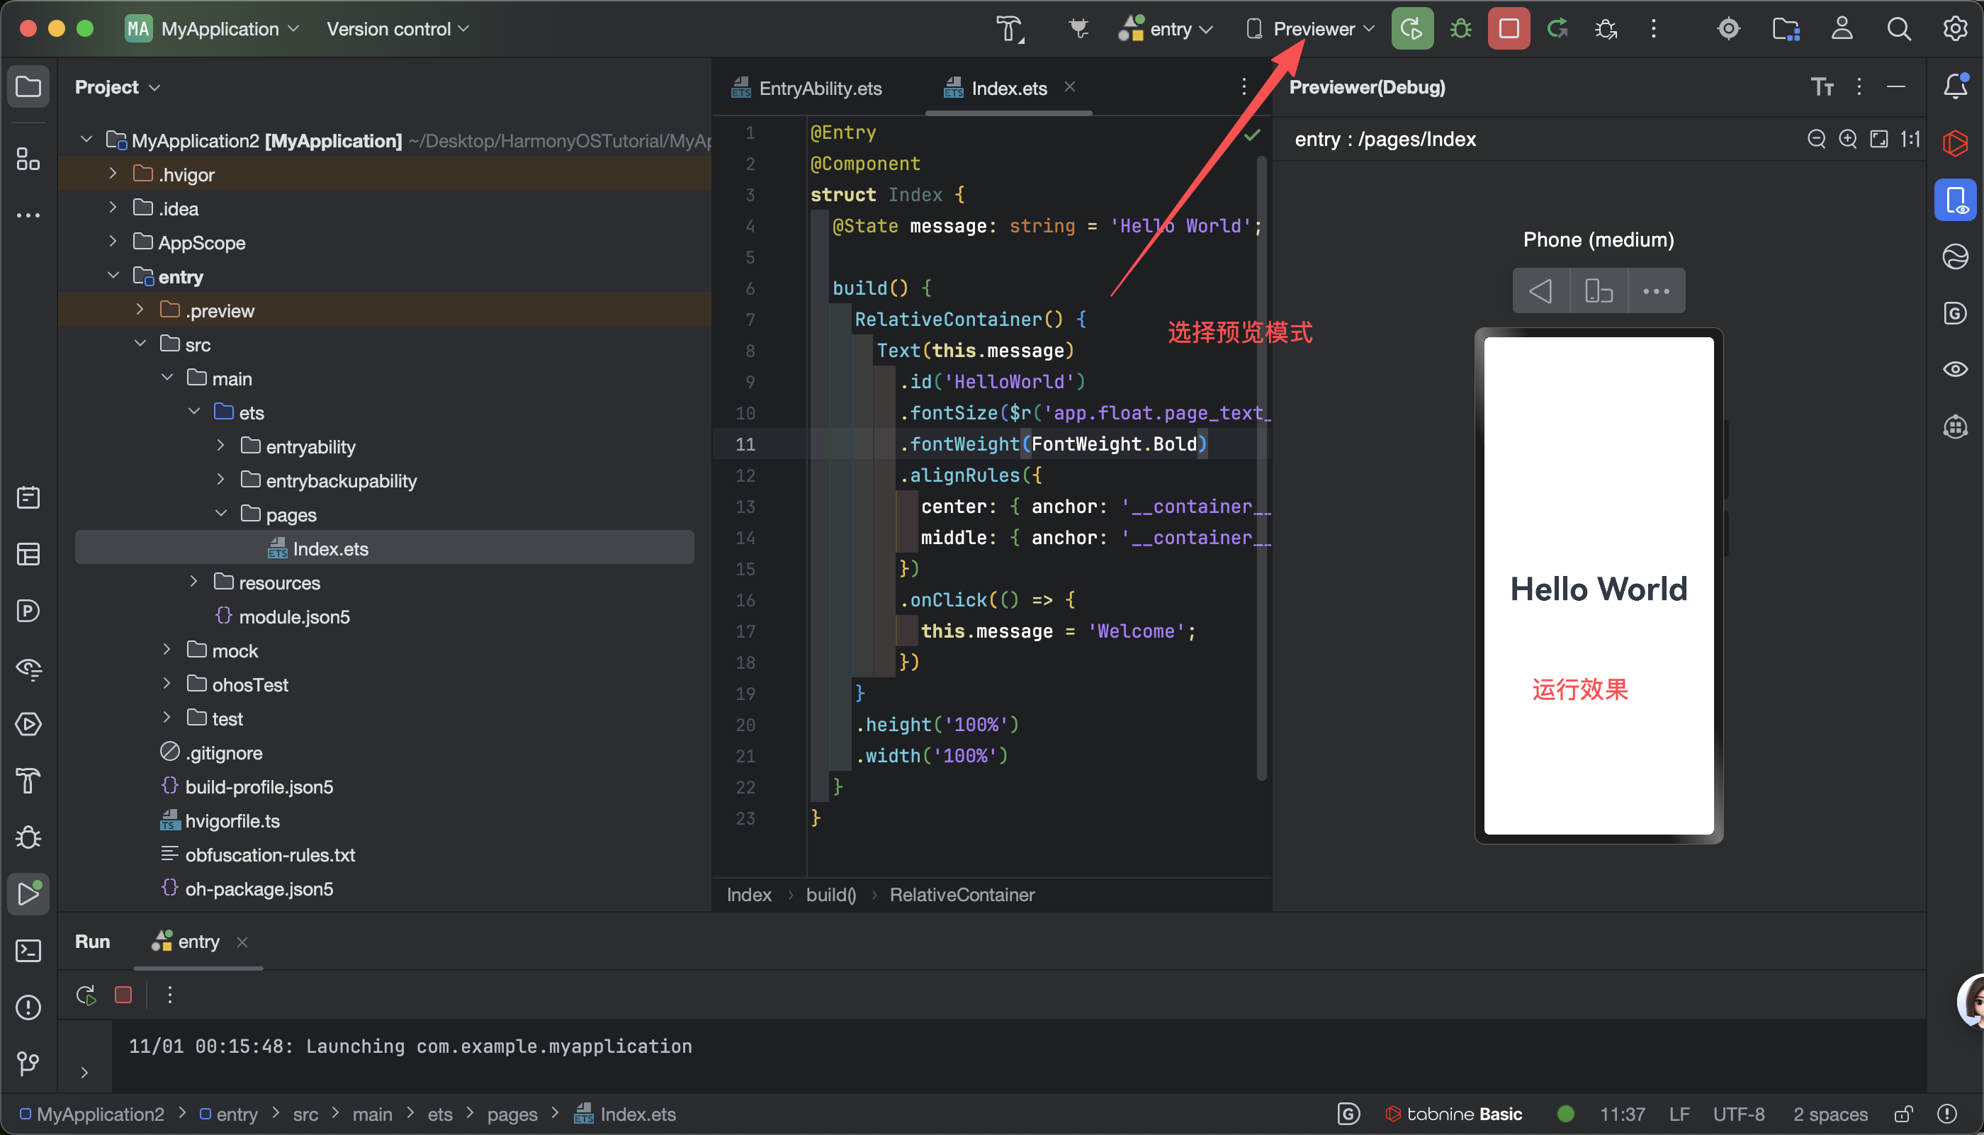Image resolution: width=1984 pixels, height=1135 pixels.
Task: Toggle the Run tool window button
Action: point(29,894)
